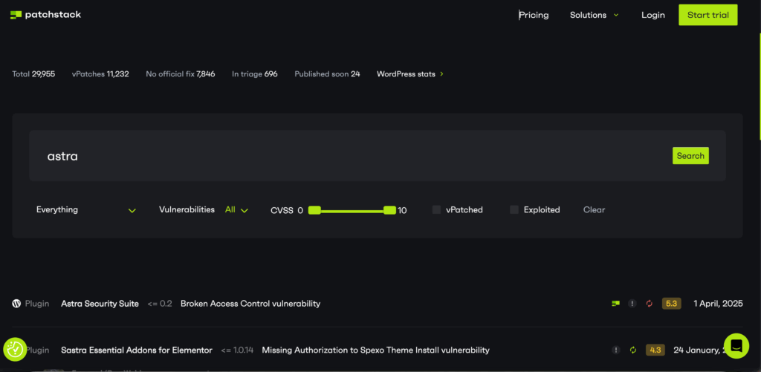Click the red refresh icon beside 5.3 score

[x=649, y=304]
